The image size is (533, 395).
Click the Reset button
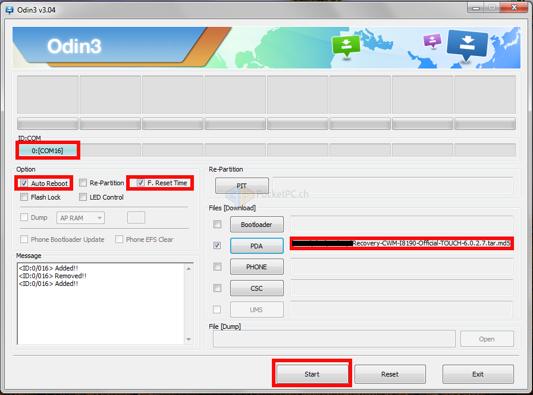(x=390, y=374)
